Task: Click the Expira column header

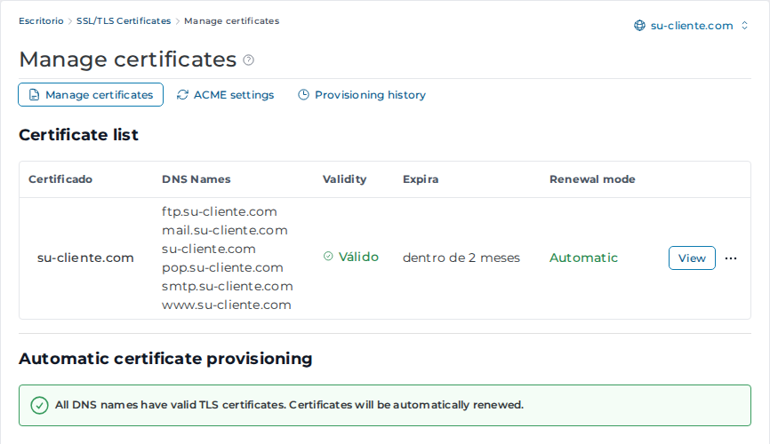Action: click(421, 179)
